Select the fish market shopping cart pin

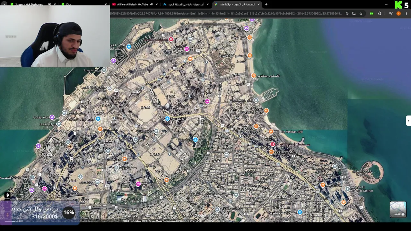(x=129, y=47)
